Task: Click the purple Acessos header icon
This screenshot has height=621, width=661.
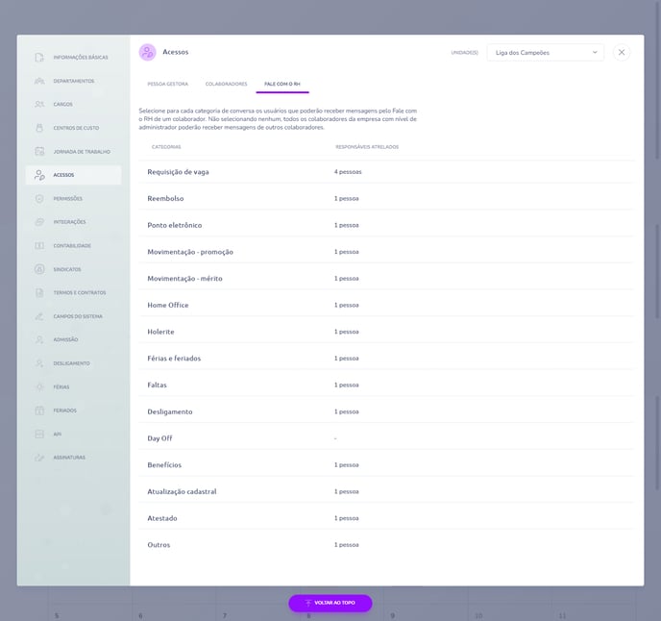Action: tap(148, 52)
